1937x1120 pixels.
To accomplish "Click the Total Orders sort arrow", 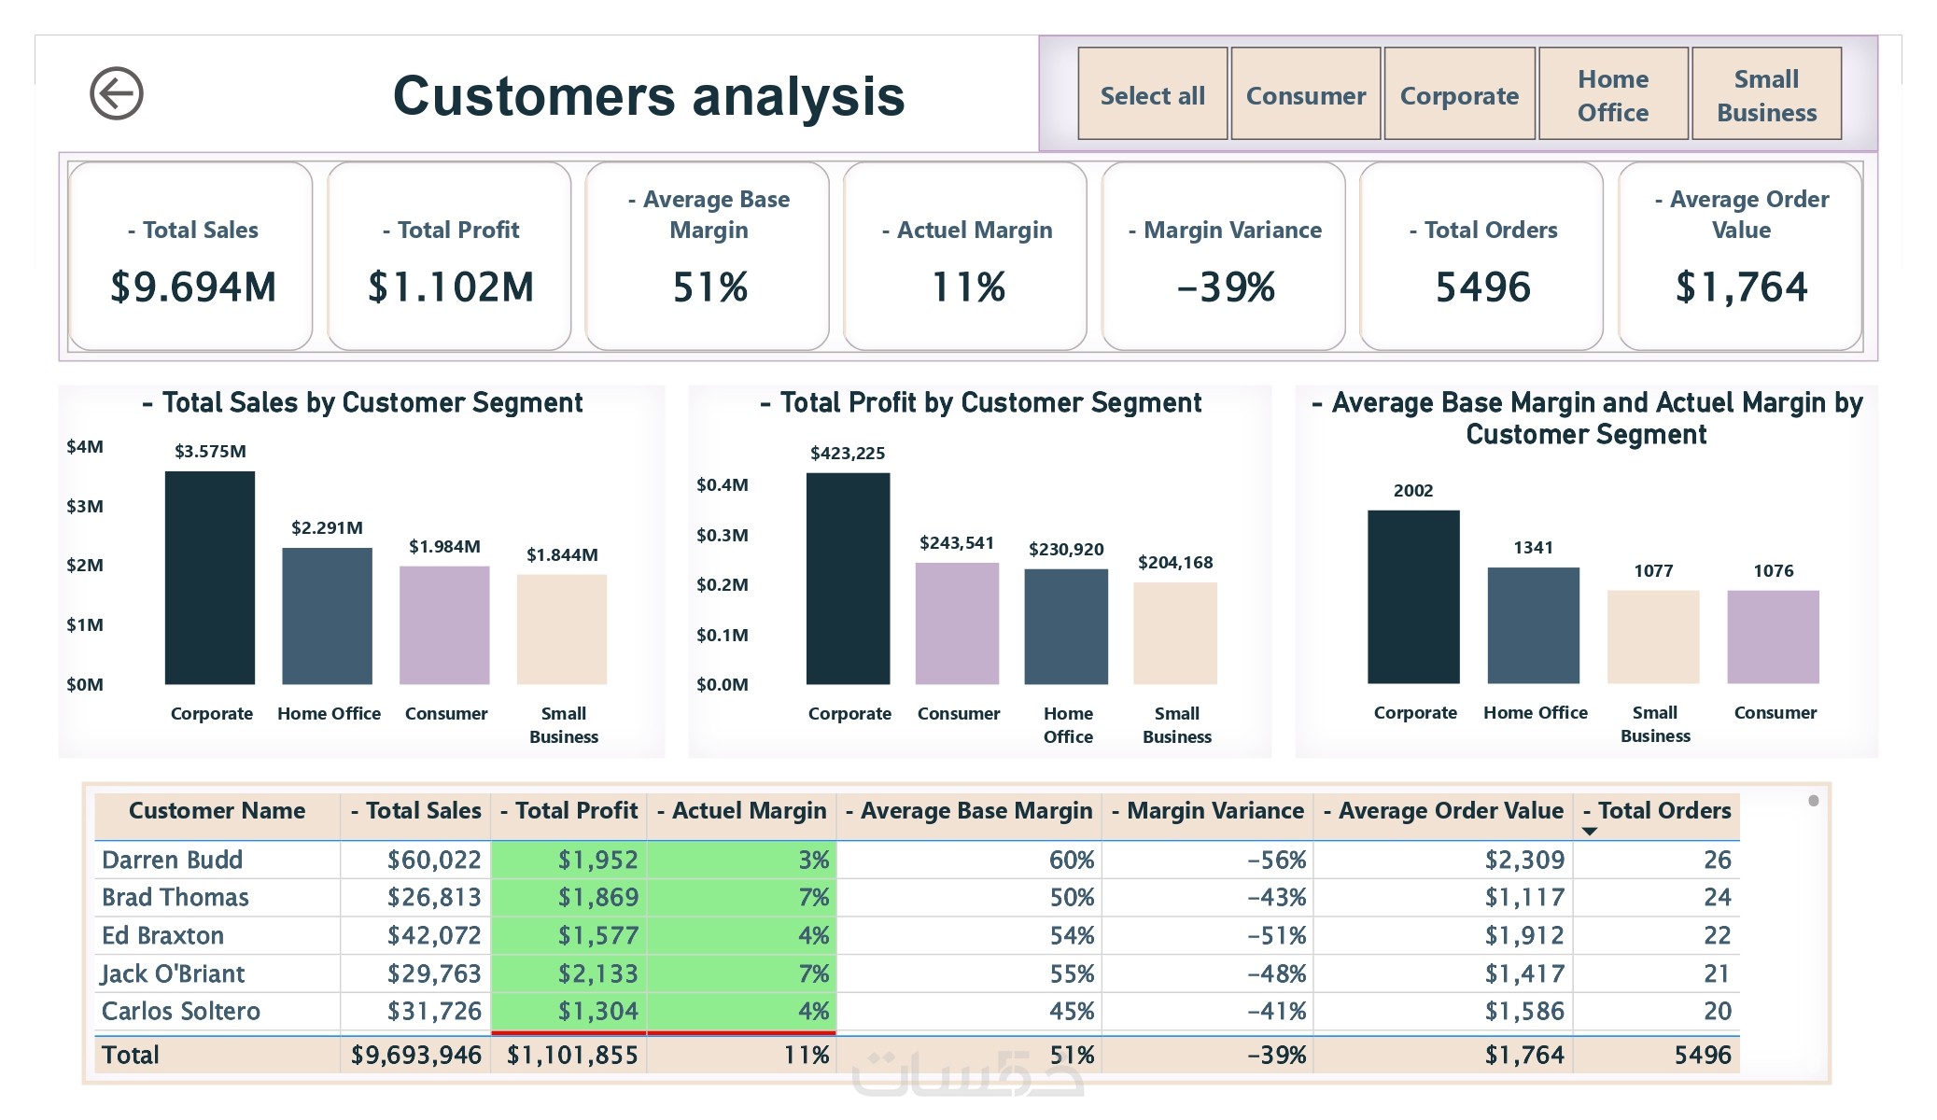I will coord(1590,831).
